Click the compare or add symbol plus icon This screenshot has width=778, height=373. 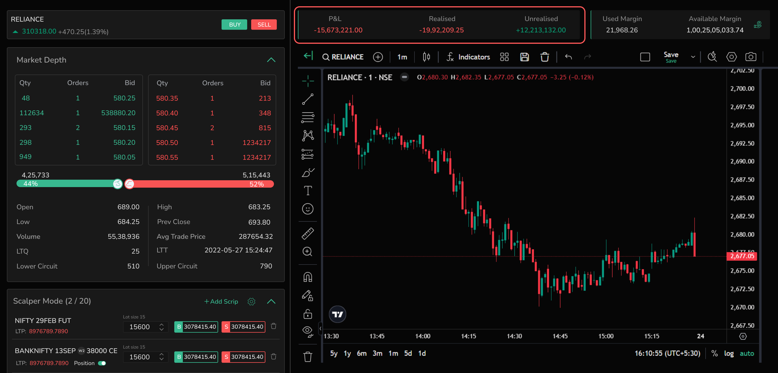[x=378, y=57]
